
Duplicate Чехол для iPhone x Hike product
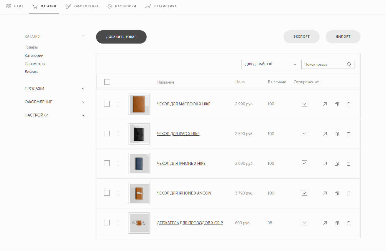coord(337,164)
